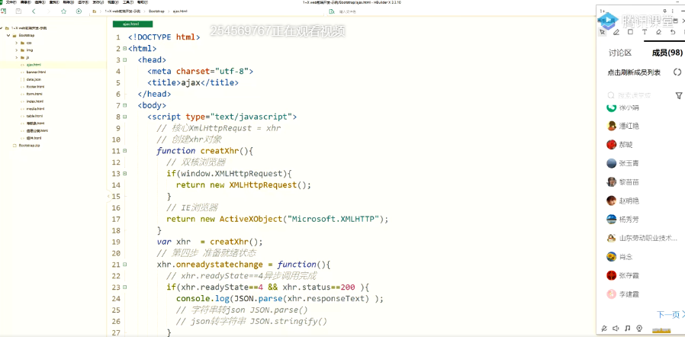Switch to the 讨论区 discussion tab
This screenshot has width=685, height=337.
619,53
